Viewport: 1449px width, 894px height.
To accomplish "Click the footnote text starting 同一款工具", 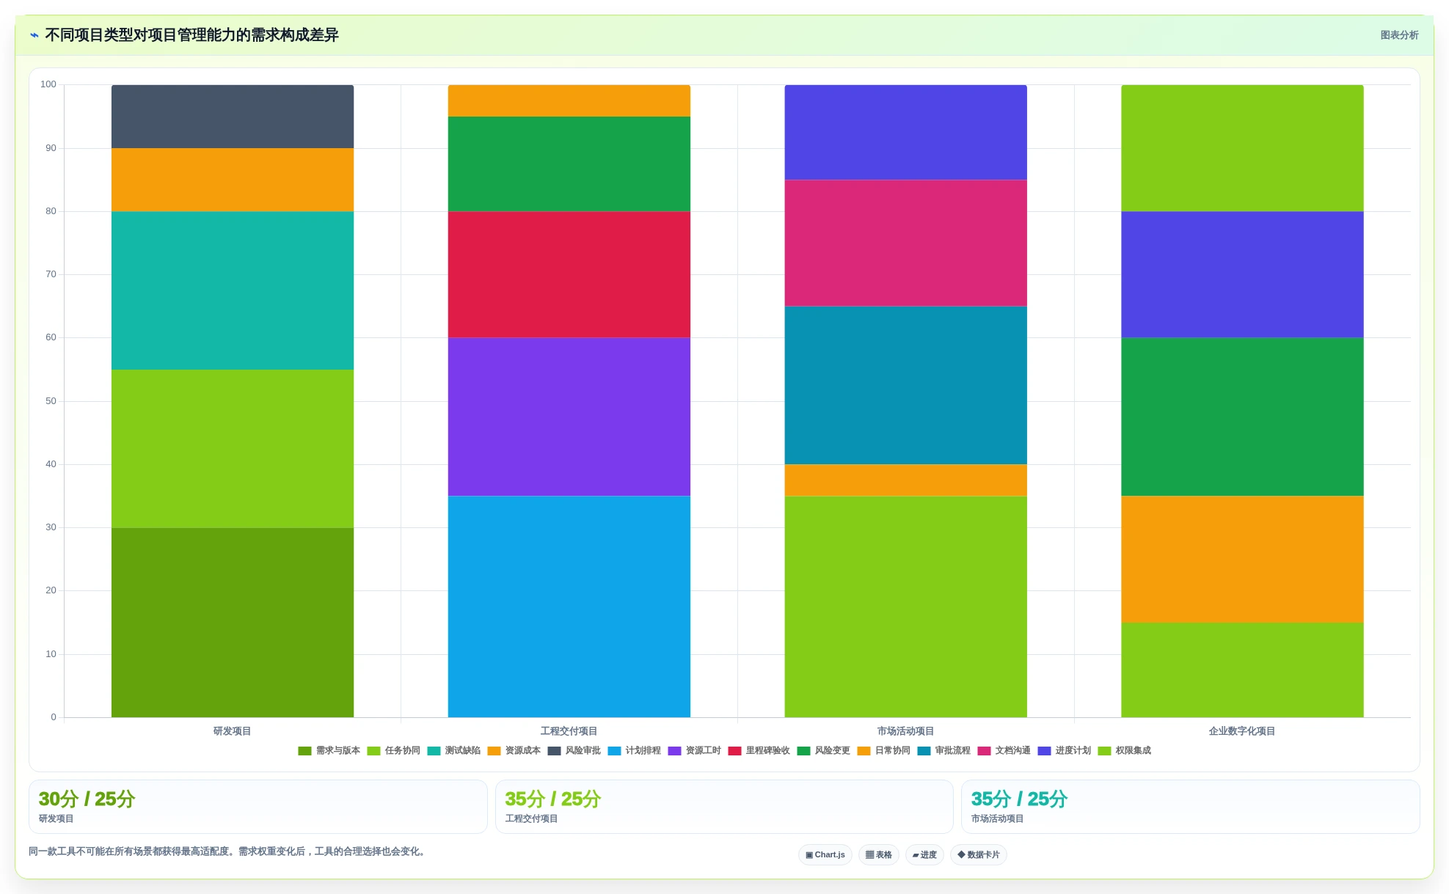I will tap(228, 851).
